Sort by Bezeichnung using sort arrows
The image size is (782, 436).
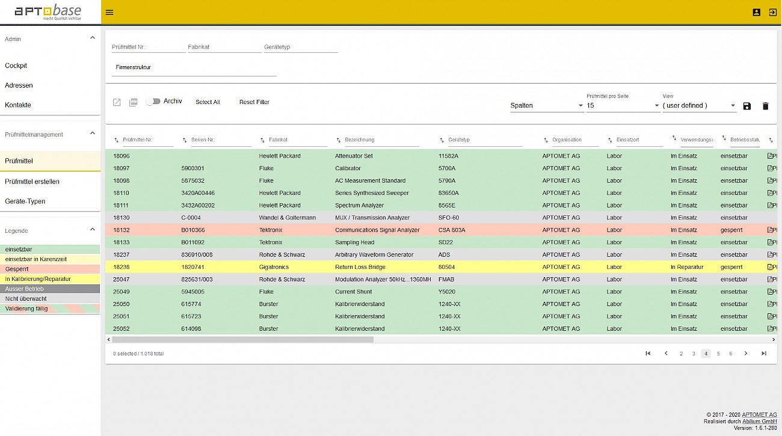(338, 140)
